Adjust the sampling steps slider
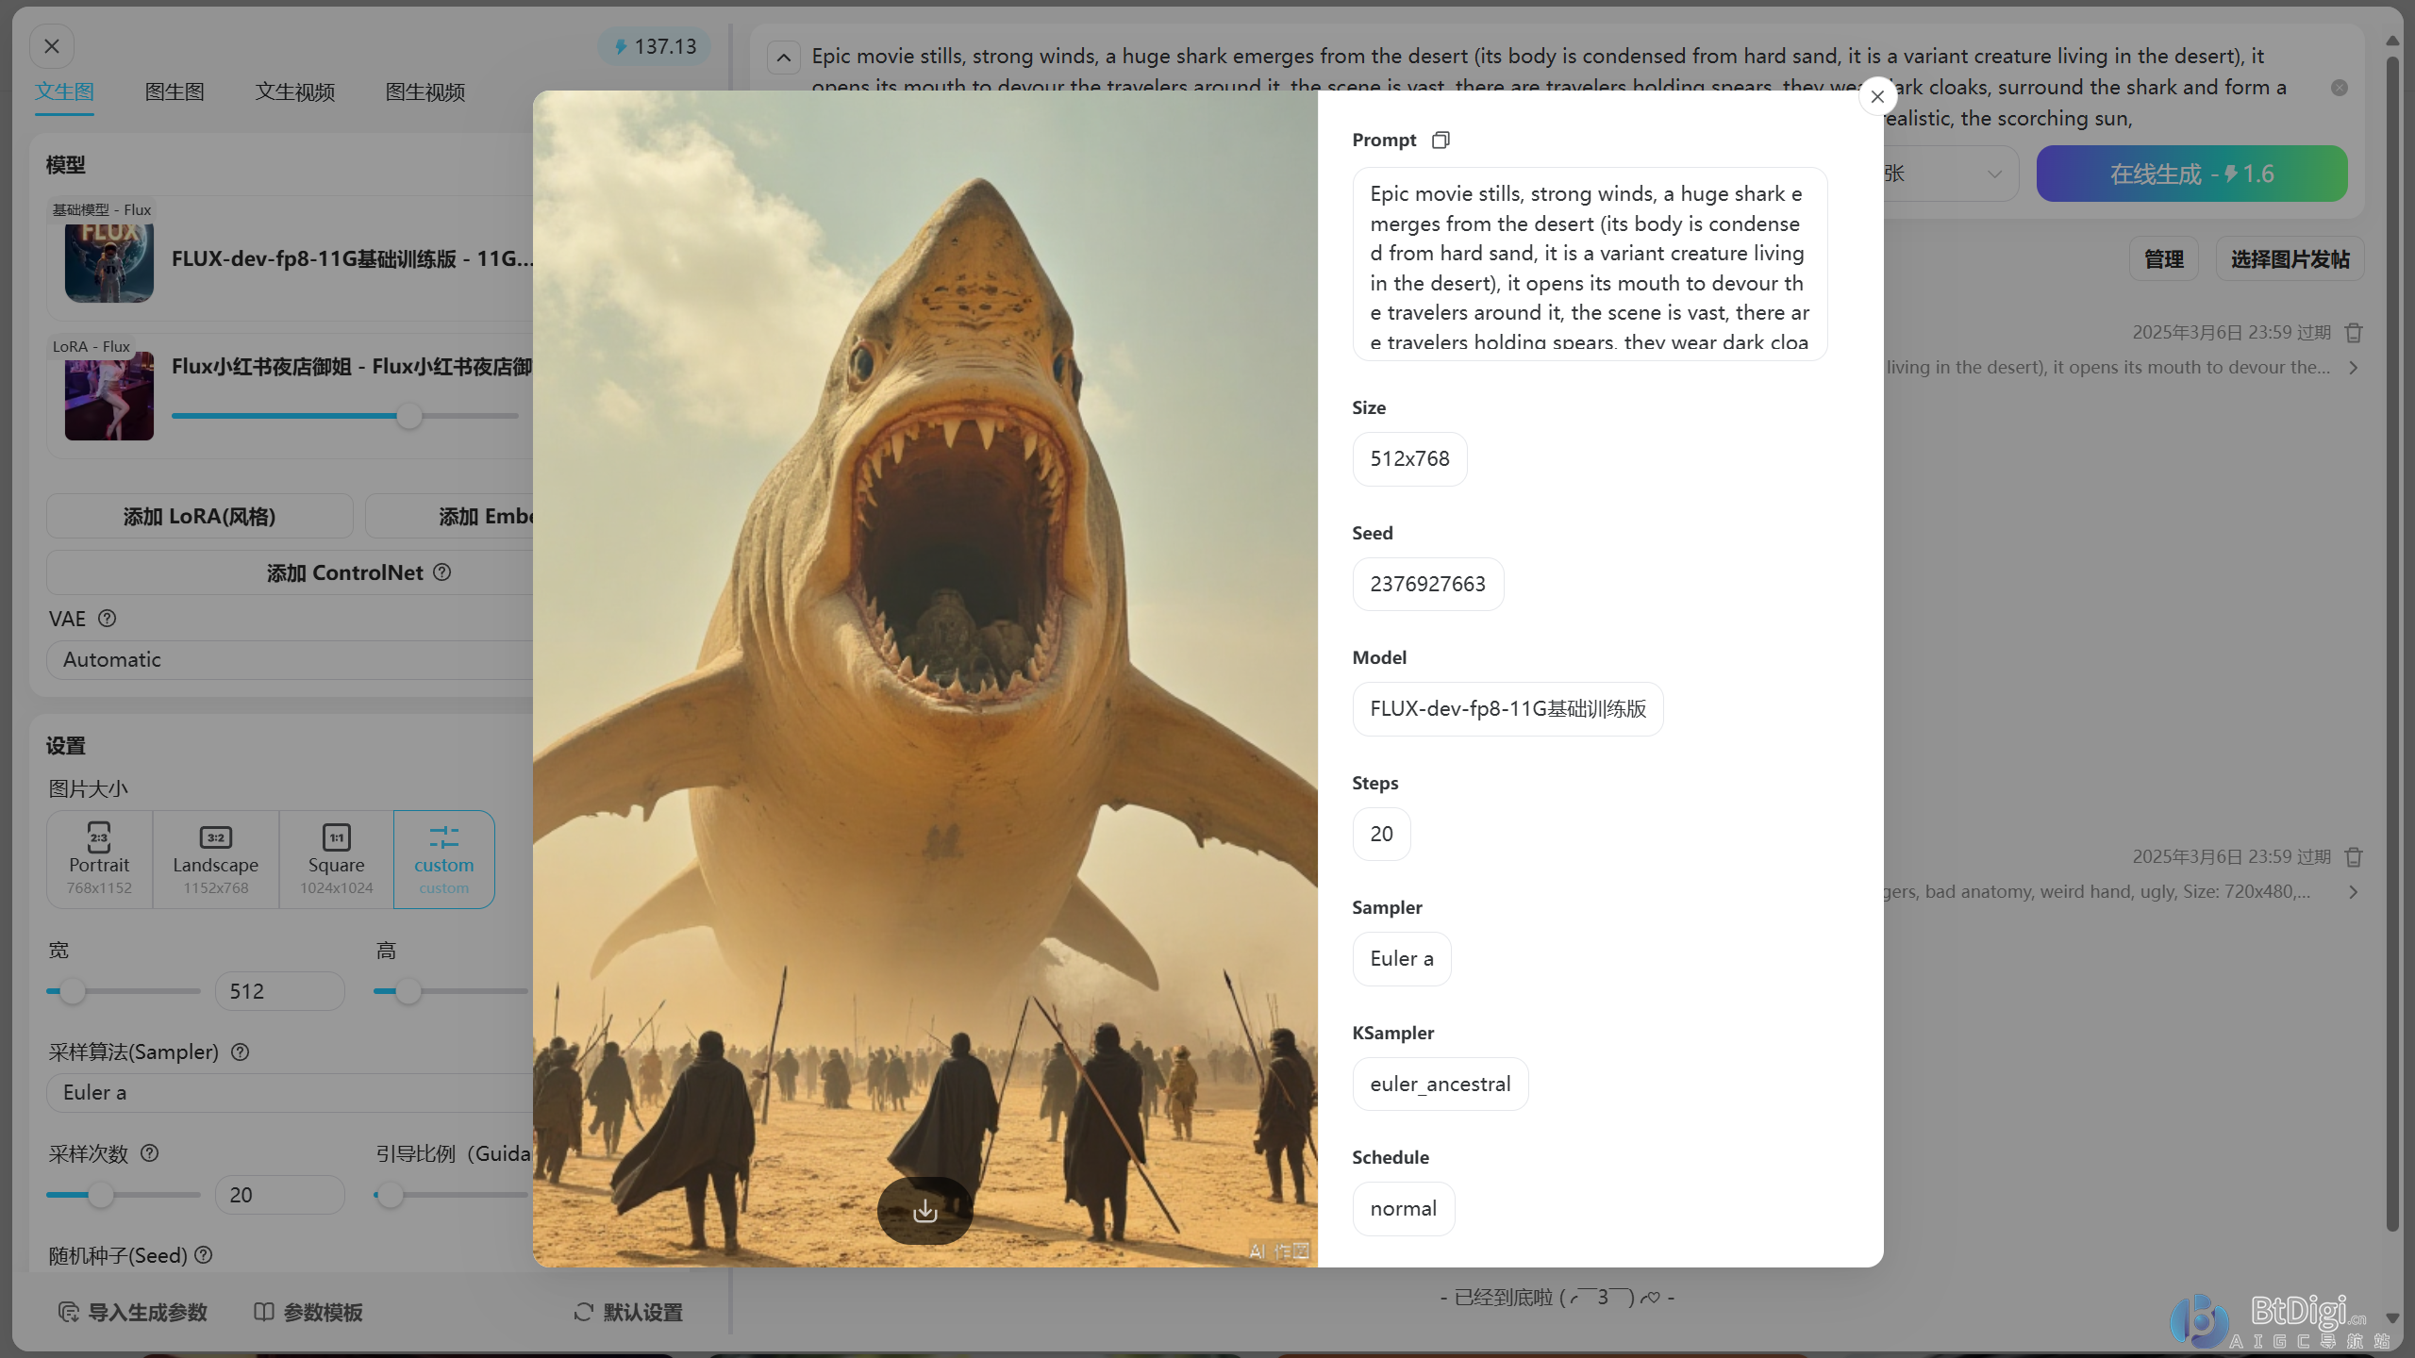Screen dimensions: 2415x1358 (101, 1195)
